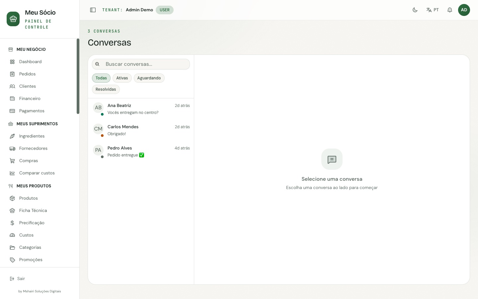The width and height of the screenshot is (478, 299).
Task: Click the Precificação dollar sign icon
Action: 12,223
